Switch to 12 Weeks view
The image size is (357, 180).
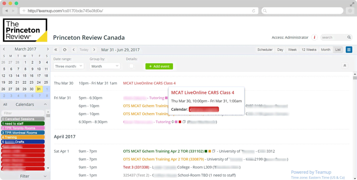(x=309, y=50)
